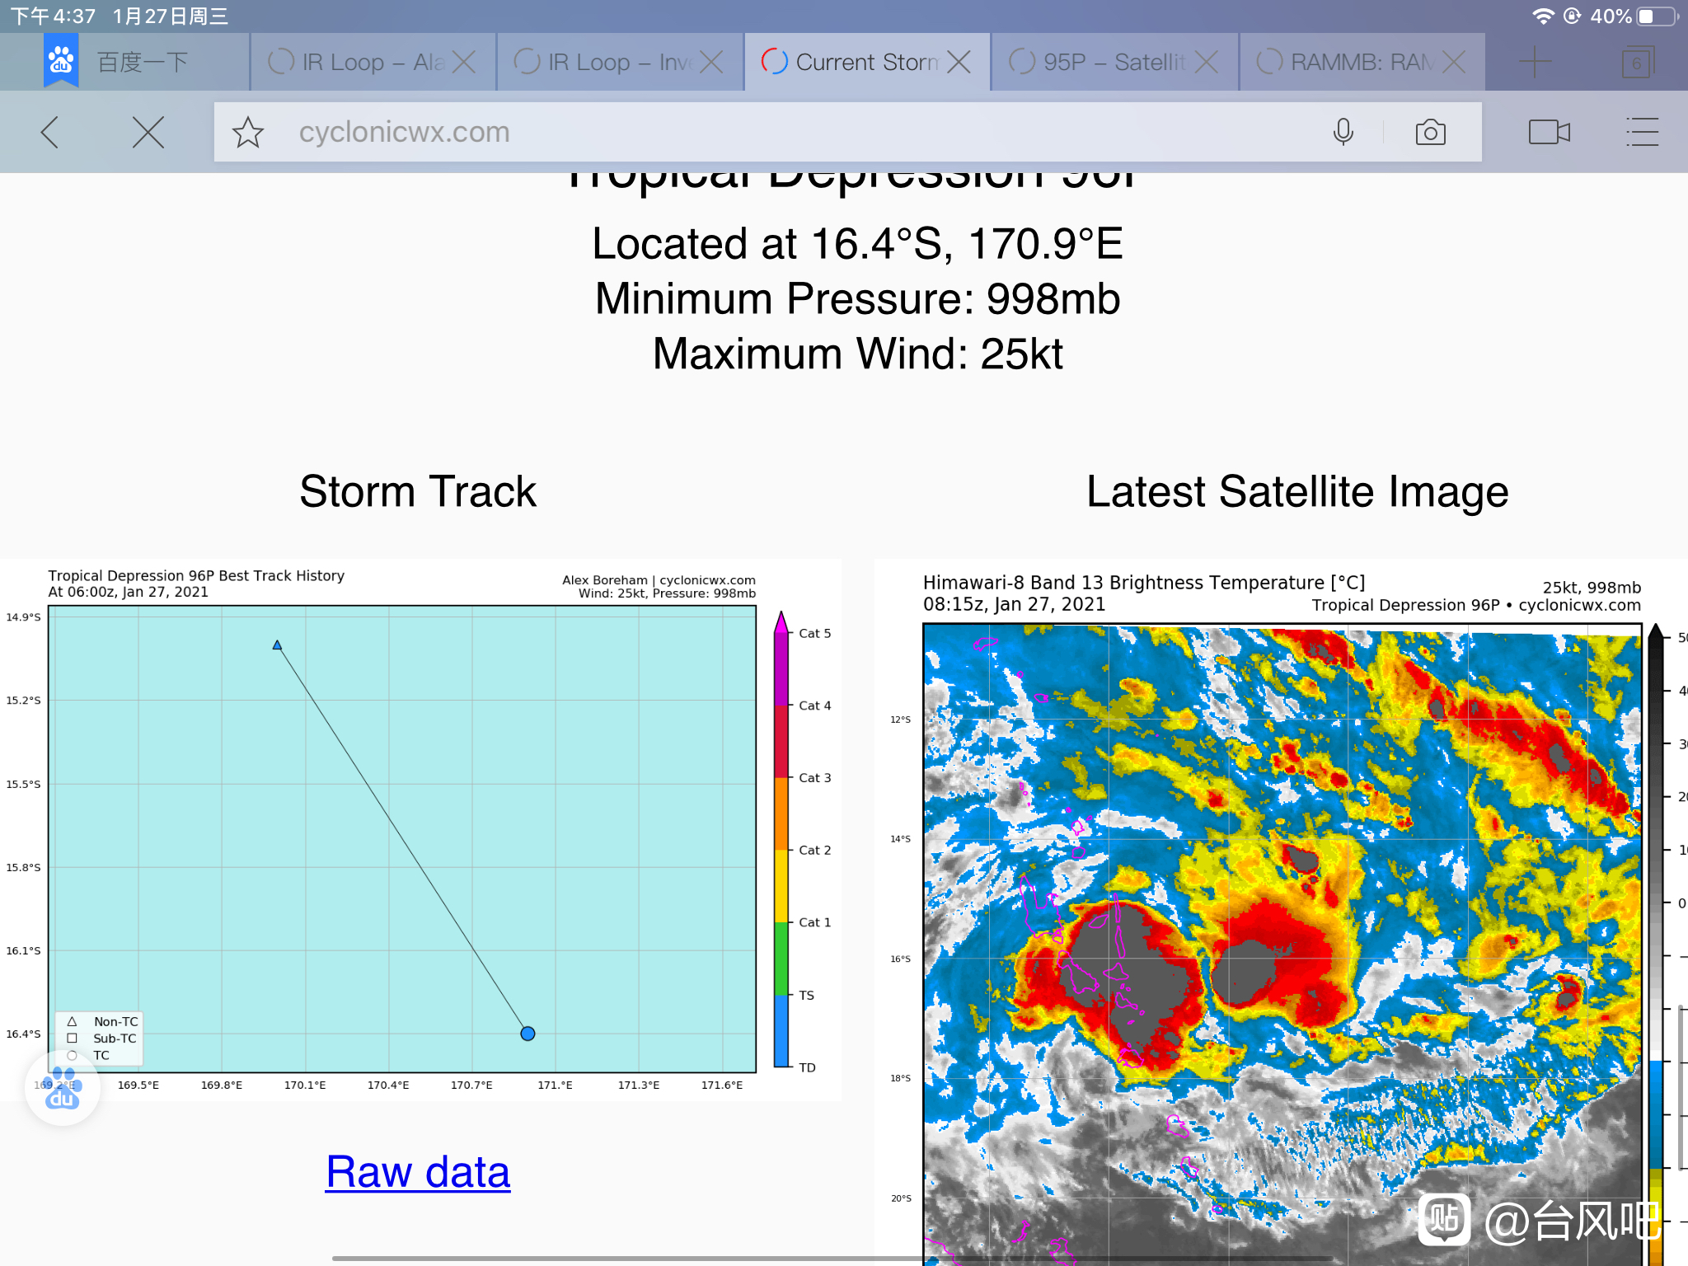The width and height of the screenshot is (1688, 1266).
Task: Click the TD label on intensity scale
Action: point(807,1067)
